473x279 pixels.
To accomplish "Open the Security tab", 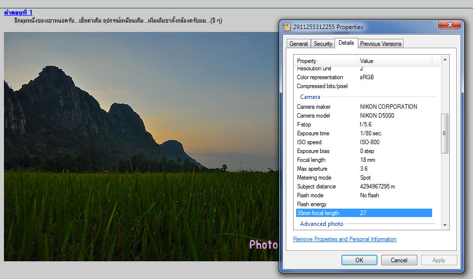I will tap(323, 44).
